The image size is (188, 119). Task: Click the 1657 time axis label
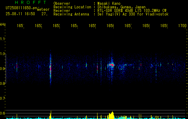(128, 26)
